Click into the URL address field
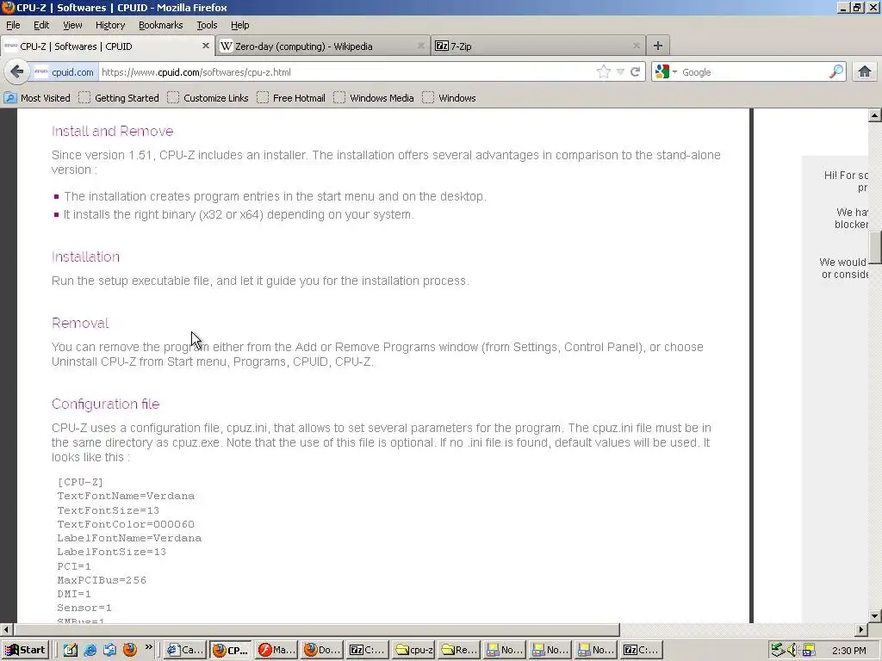882x661 pixels. click(346, 72)
